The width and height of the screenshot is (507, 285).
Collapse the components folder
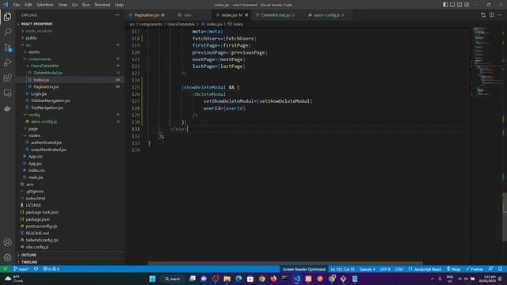[40, 59]
